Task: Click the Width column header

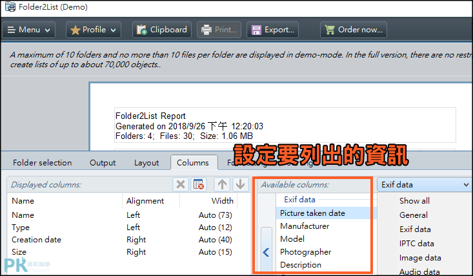Action: [208, 201]
